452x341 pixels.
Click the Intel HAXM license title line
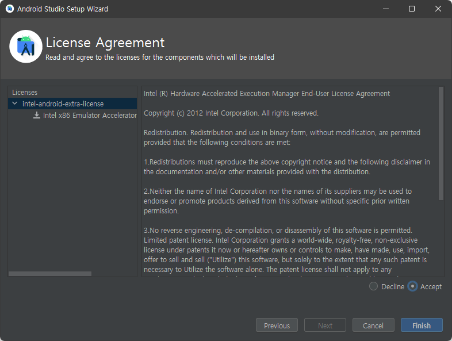coord(267,94)
